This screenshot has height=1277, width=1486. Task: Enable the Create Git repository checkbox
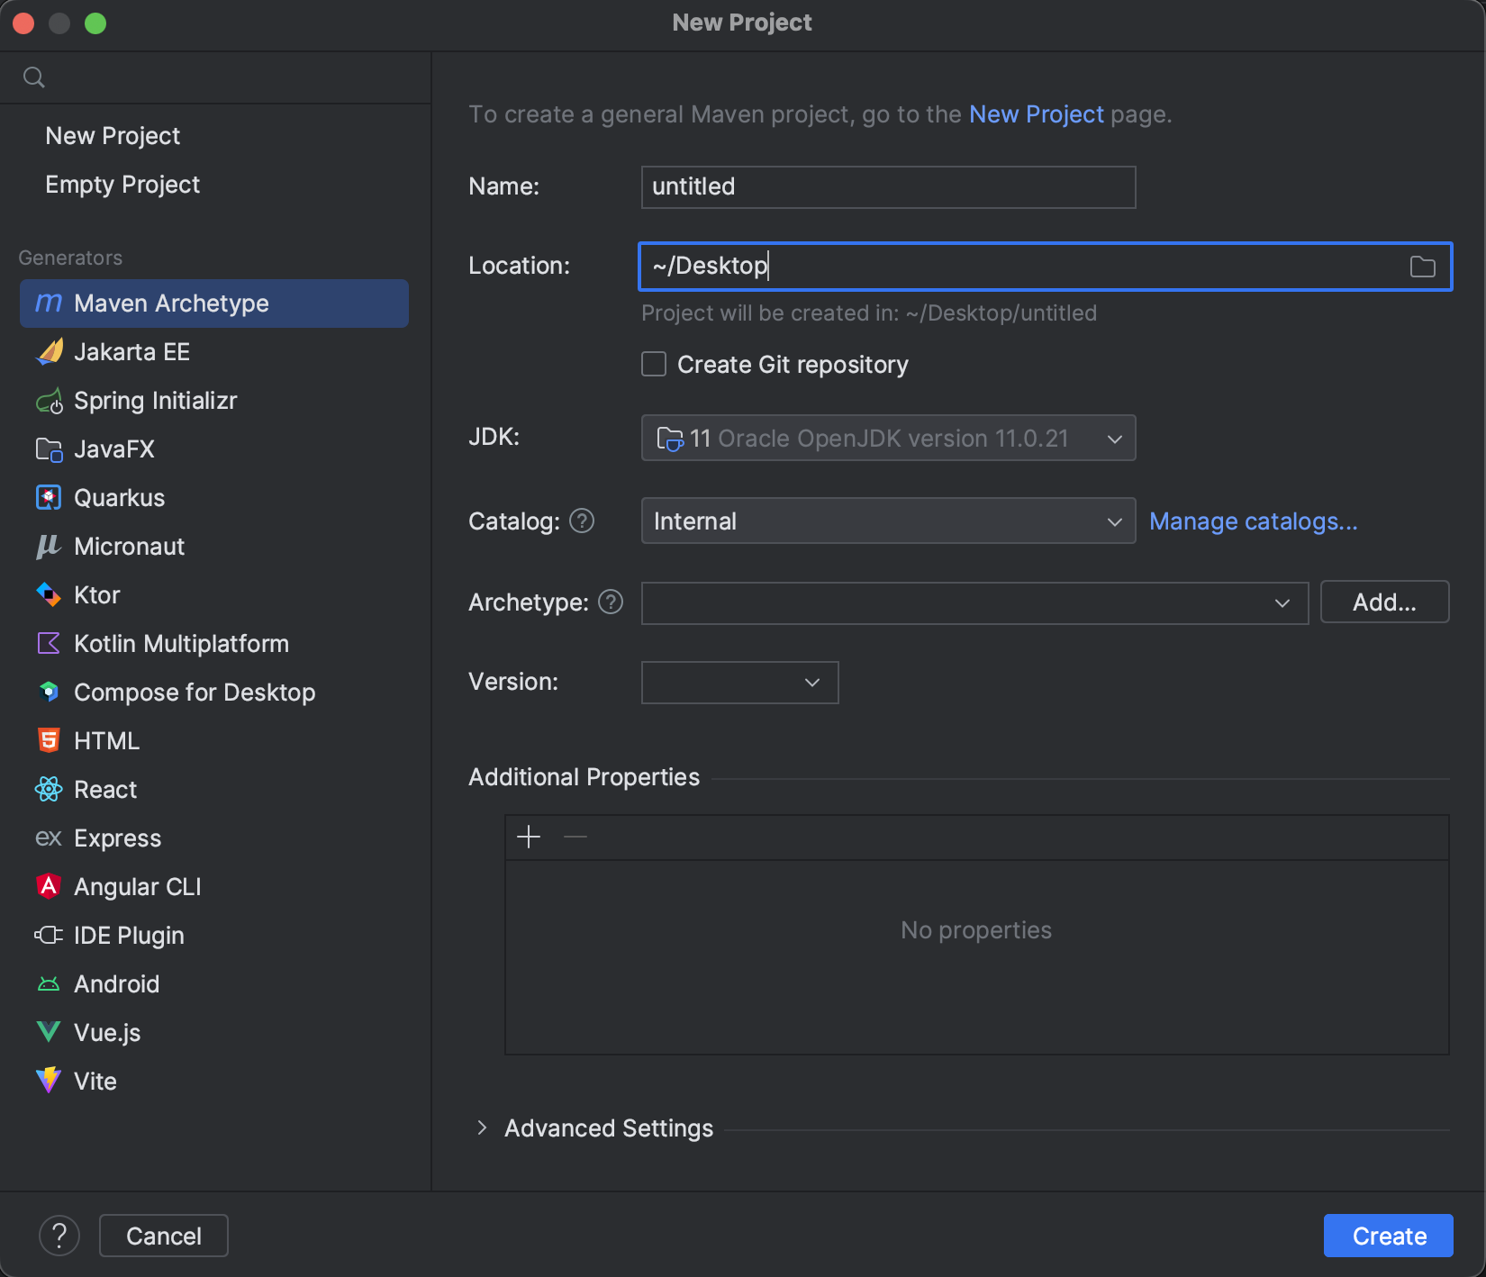coord(654,365)
